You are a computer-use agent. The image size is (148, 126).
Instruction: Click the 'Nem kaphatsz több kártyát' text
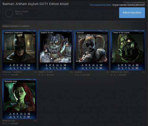(101, 5)
